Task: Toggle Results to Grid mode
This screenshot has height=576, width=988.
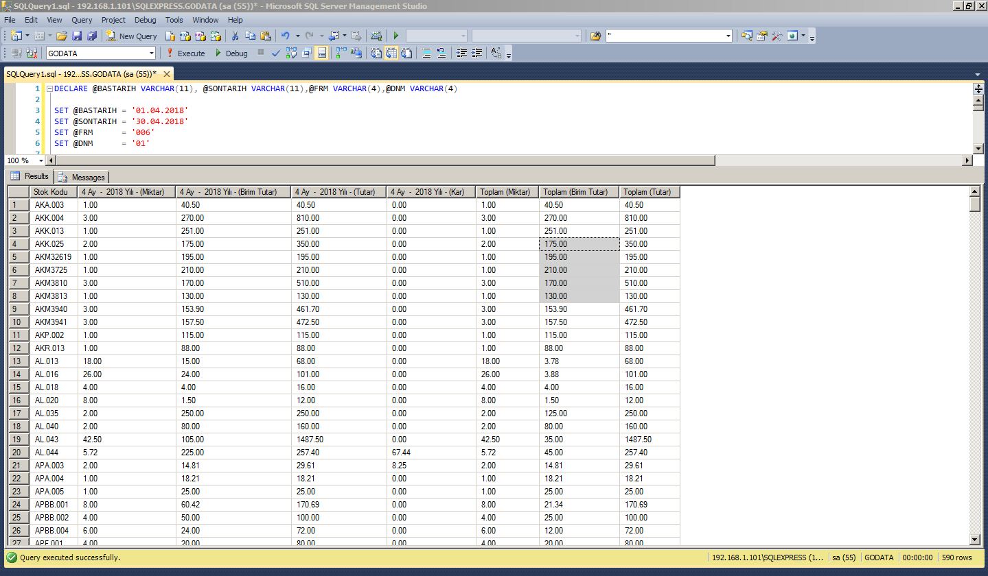Action: [x=391, y=53]
